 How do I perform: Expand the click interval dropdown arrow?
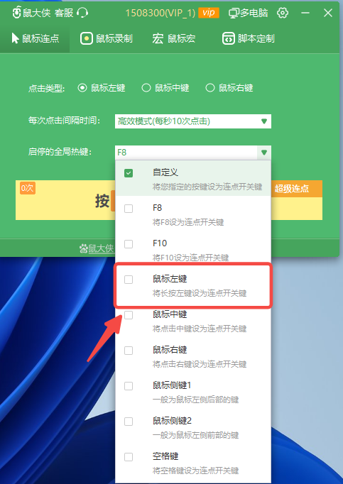pos(264,121)
